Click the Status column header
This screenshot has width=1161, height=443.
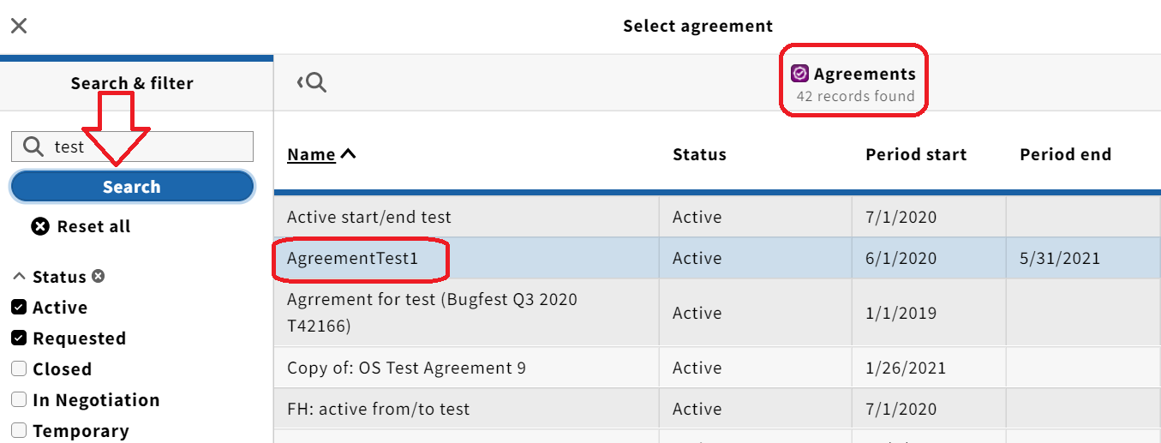click(x=699, y=155)
